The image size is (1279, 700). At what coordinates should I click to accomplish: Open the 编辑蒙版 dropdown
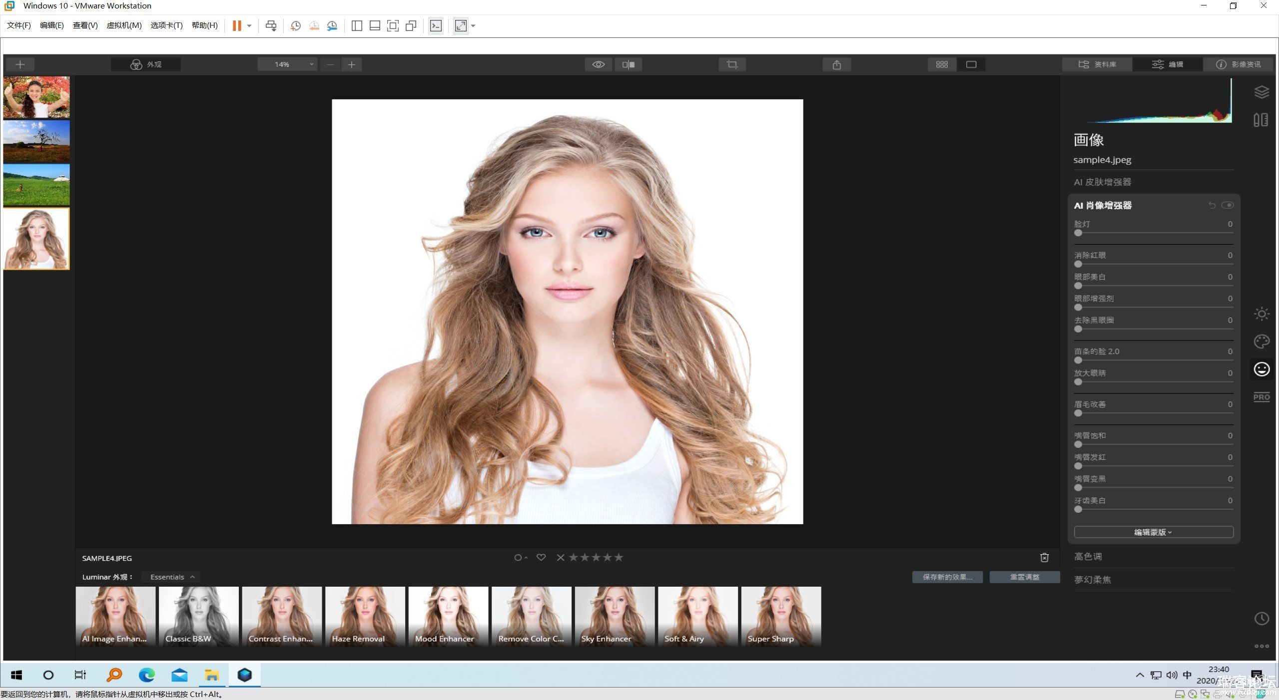click(1154, 532)
